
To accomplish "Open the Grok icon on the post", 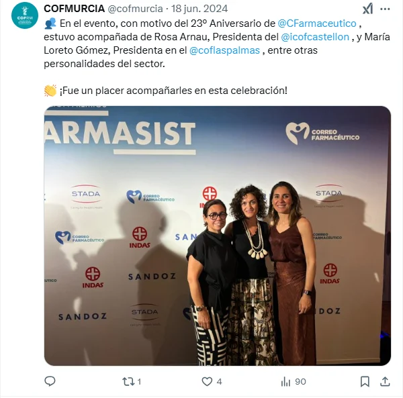I will (368, 9).
